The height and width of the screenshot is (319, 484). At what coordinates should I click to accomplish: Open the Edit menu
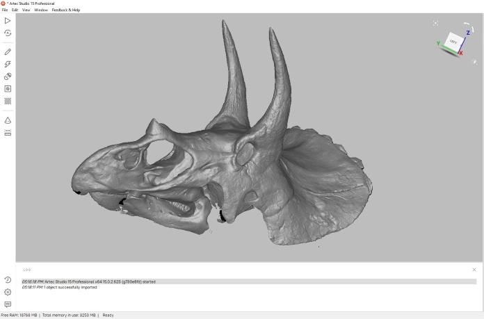click(x=15, y=10)
